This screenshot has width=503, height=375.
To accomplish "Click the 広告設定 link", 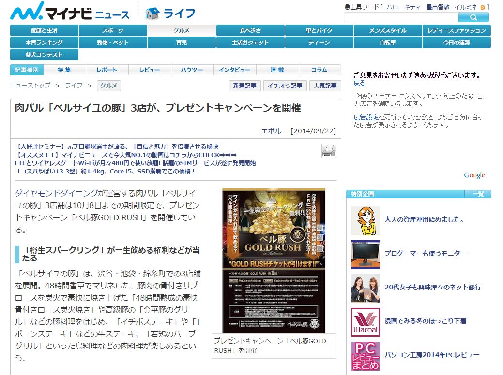I will (366, 117).
